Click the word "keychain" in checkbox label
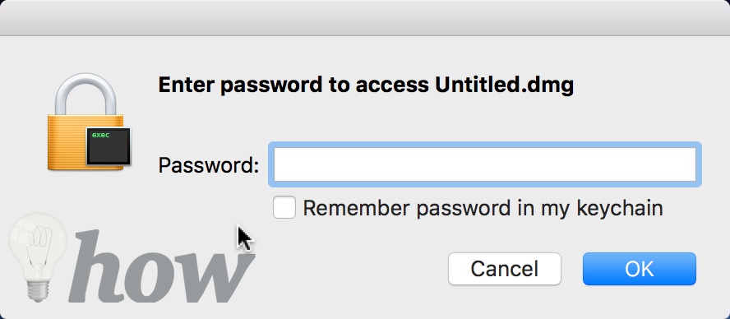The width and height of the screenshot is (730, 319). [619, 208]
